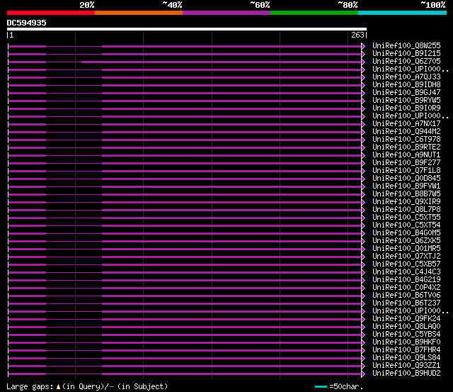Select the UniRef100_Q944M2 label

coord(406,132)
